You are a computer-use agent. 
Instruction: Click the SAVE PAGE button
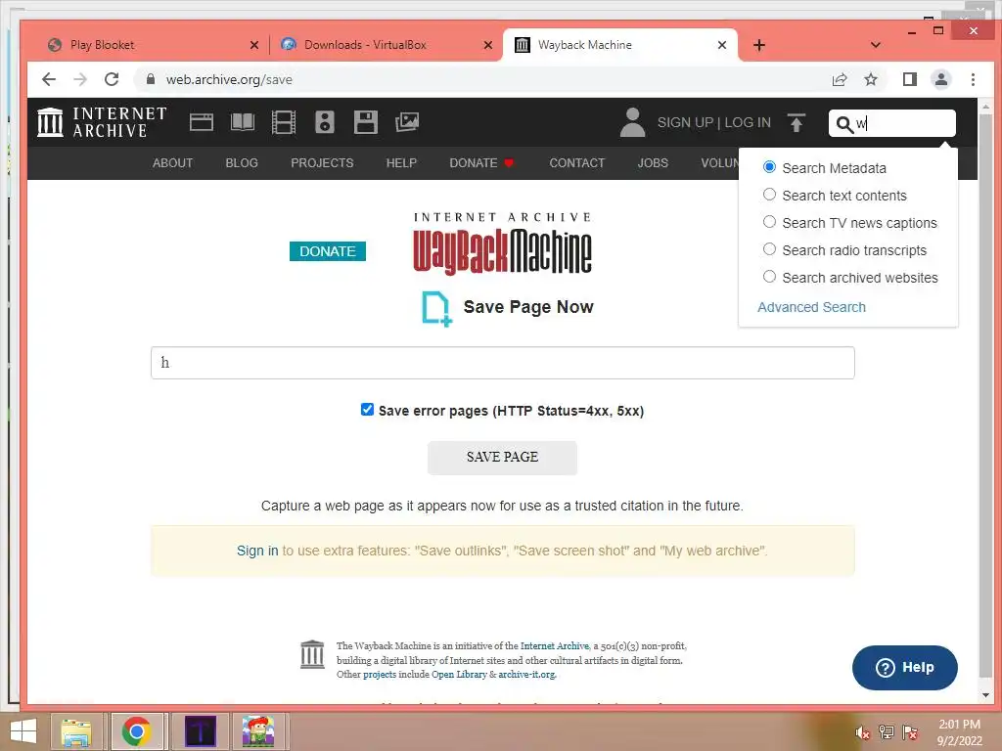(502, 458)
